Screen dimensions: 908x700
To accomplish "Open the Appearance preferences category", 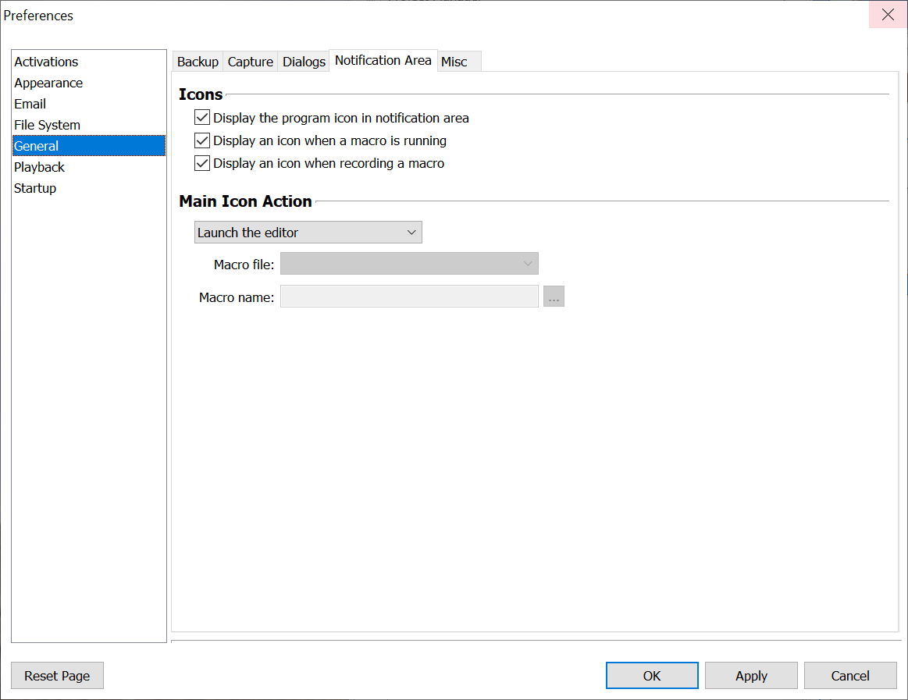I will point(48,83).
